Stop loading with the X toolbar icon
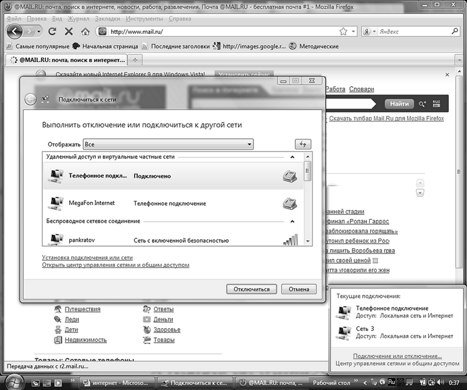Viewport: 467px width, 390px height. (x=69, y=31)
